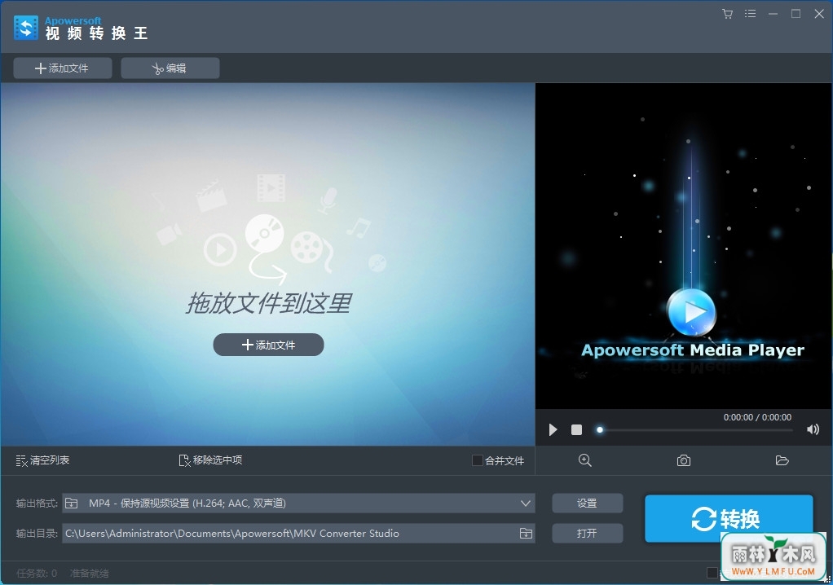
Task: Enable the 合并文件 checkbox
Action: pos(477,460)
